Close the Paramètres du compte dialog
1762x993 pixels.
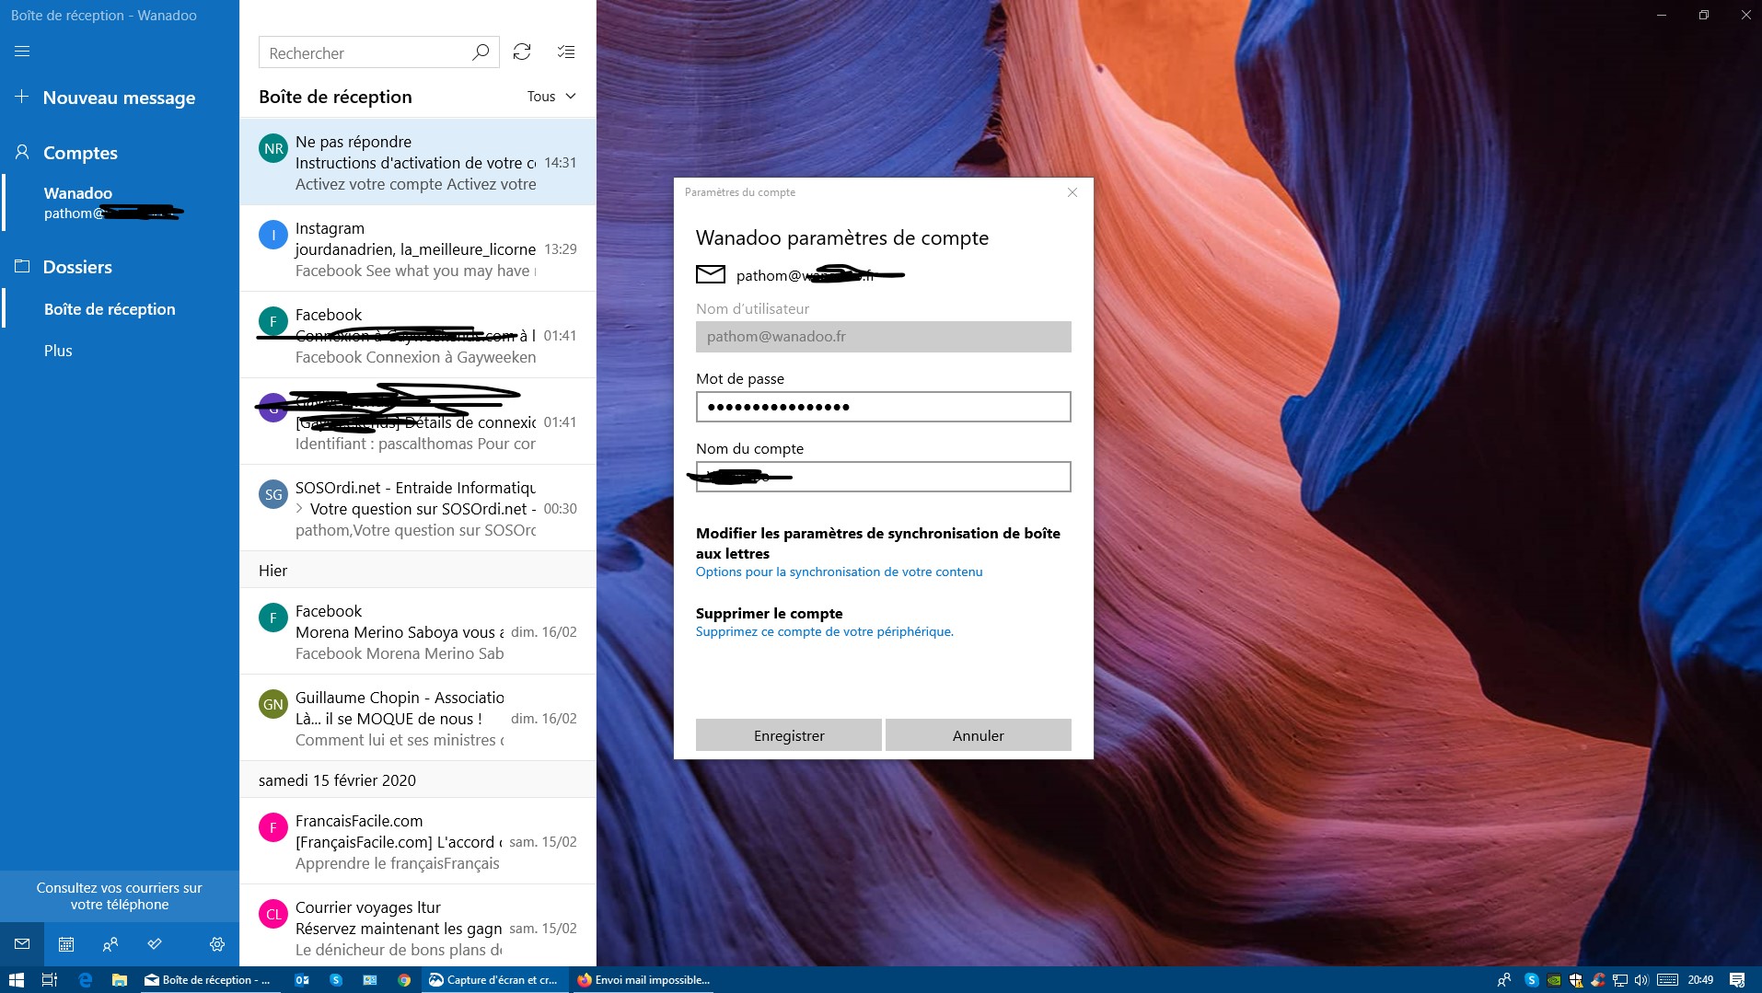(1072, 192)
